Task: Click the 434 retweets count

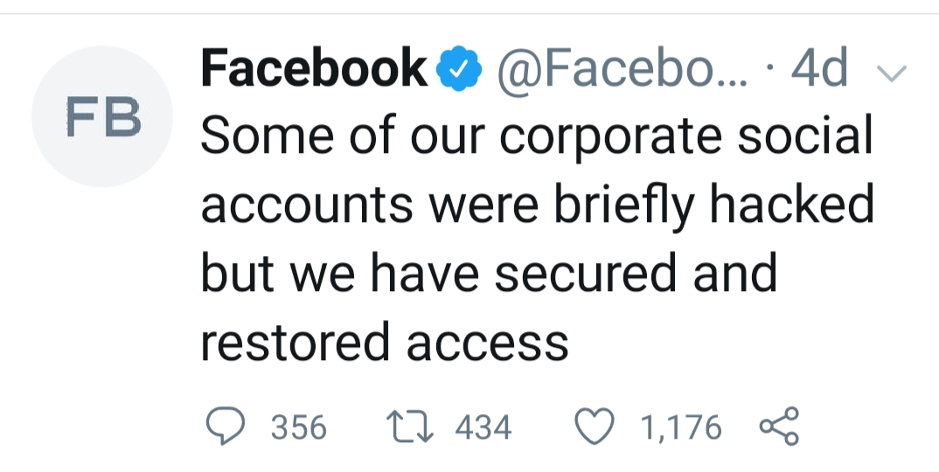Action: (x=483, y=427)
